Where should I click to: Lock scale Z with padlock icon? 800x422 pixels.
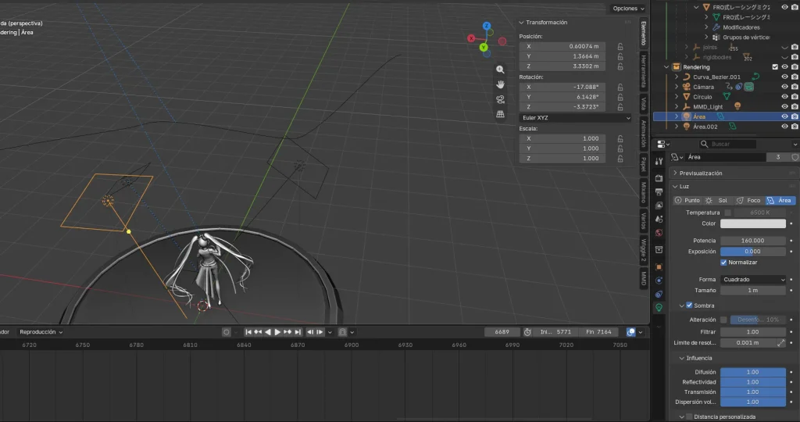tap(620, 159)
